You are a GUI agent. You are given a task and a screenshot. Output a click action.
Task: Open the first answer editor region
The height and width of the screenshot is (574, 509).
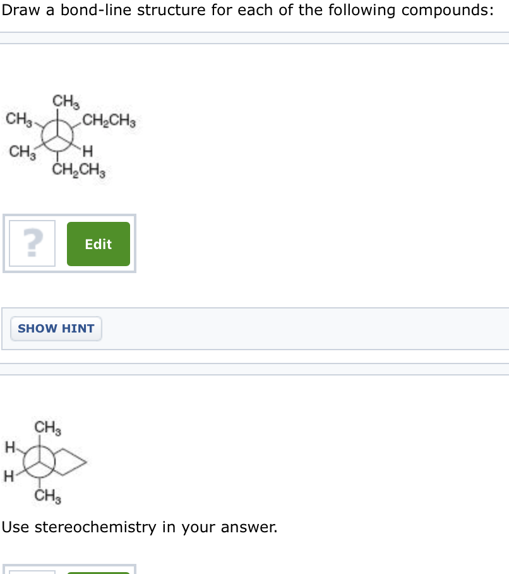(x=69, y=244)
